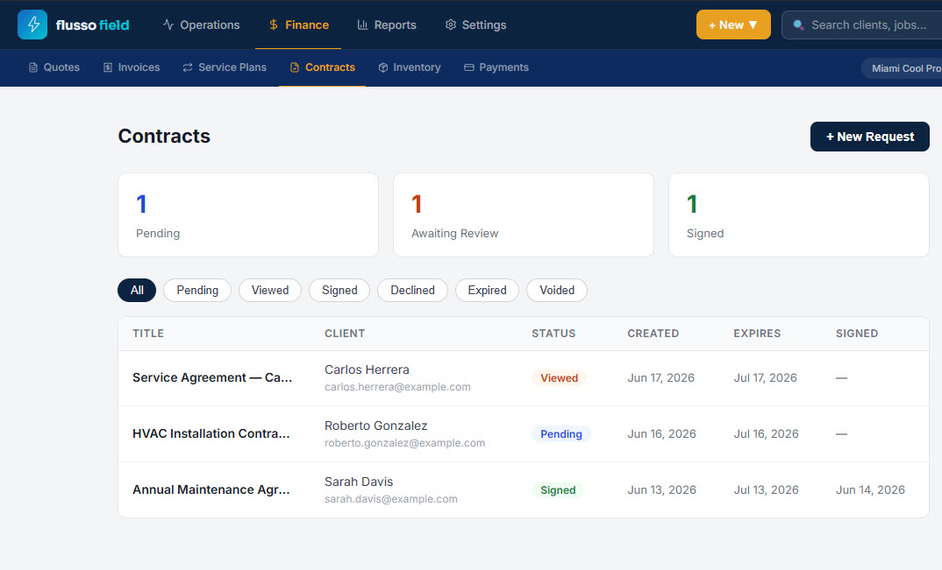
Task: Expand the + New dropdown
Action: [733, 25]
